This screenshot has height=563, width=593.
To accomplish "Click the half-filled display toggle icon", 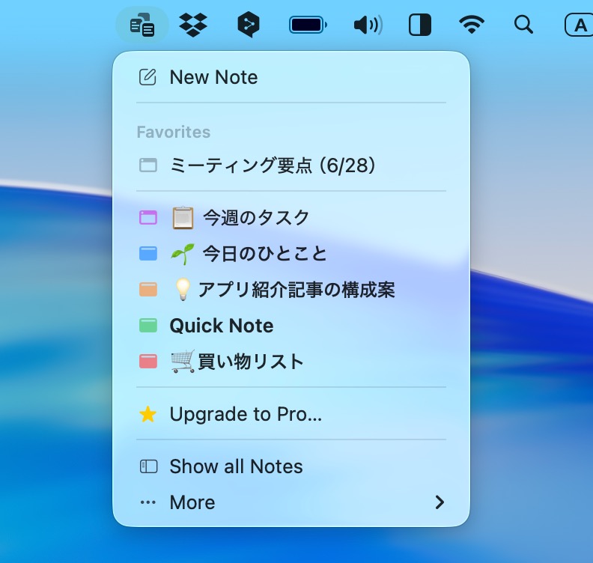I will tap(420, 25).
